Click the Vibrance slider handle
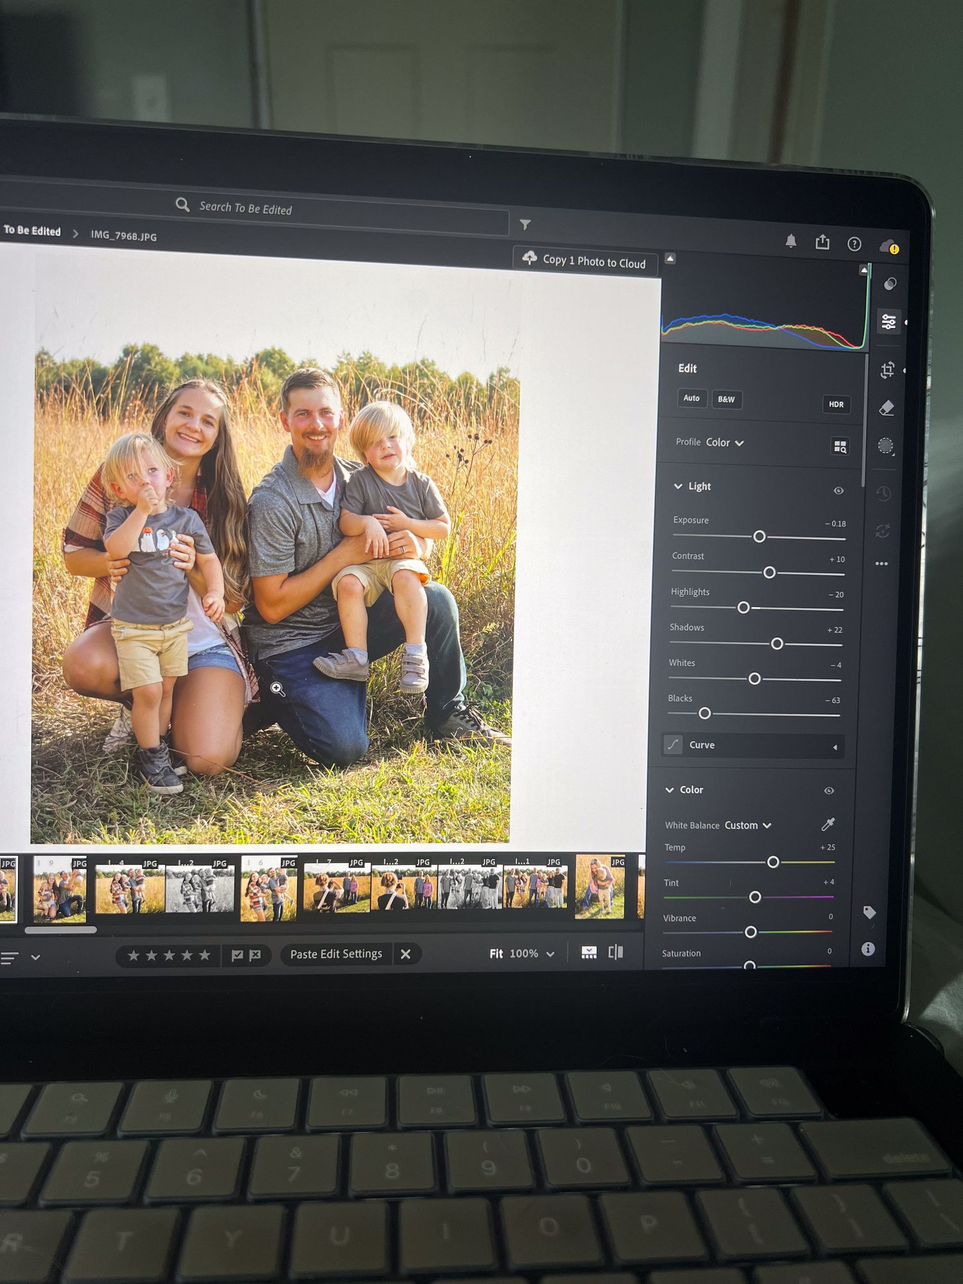Image resolution: width=963 pixels, height=1284 pixels. 750,932
